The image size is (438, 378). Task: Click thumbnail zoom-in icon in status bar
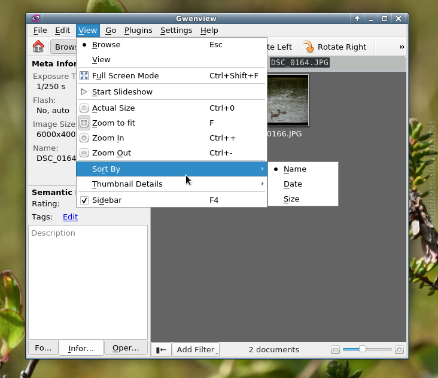pyautogui.click(x=400, y=349)
